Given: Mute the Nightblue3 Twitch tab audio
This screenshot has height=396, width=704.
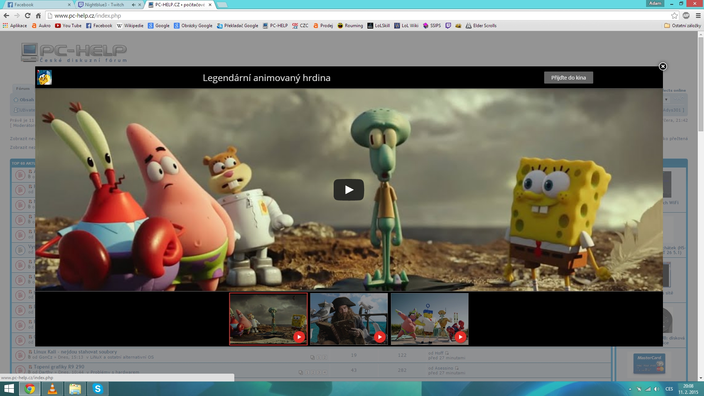Looking at the screenshot, I should pos(133,5).
